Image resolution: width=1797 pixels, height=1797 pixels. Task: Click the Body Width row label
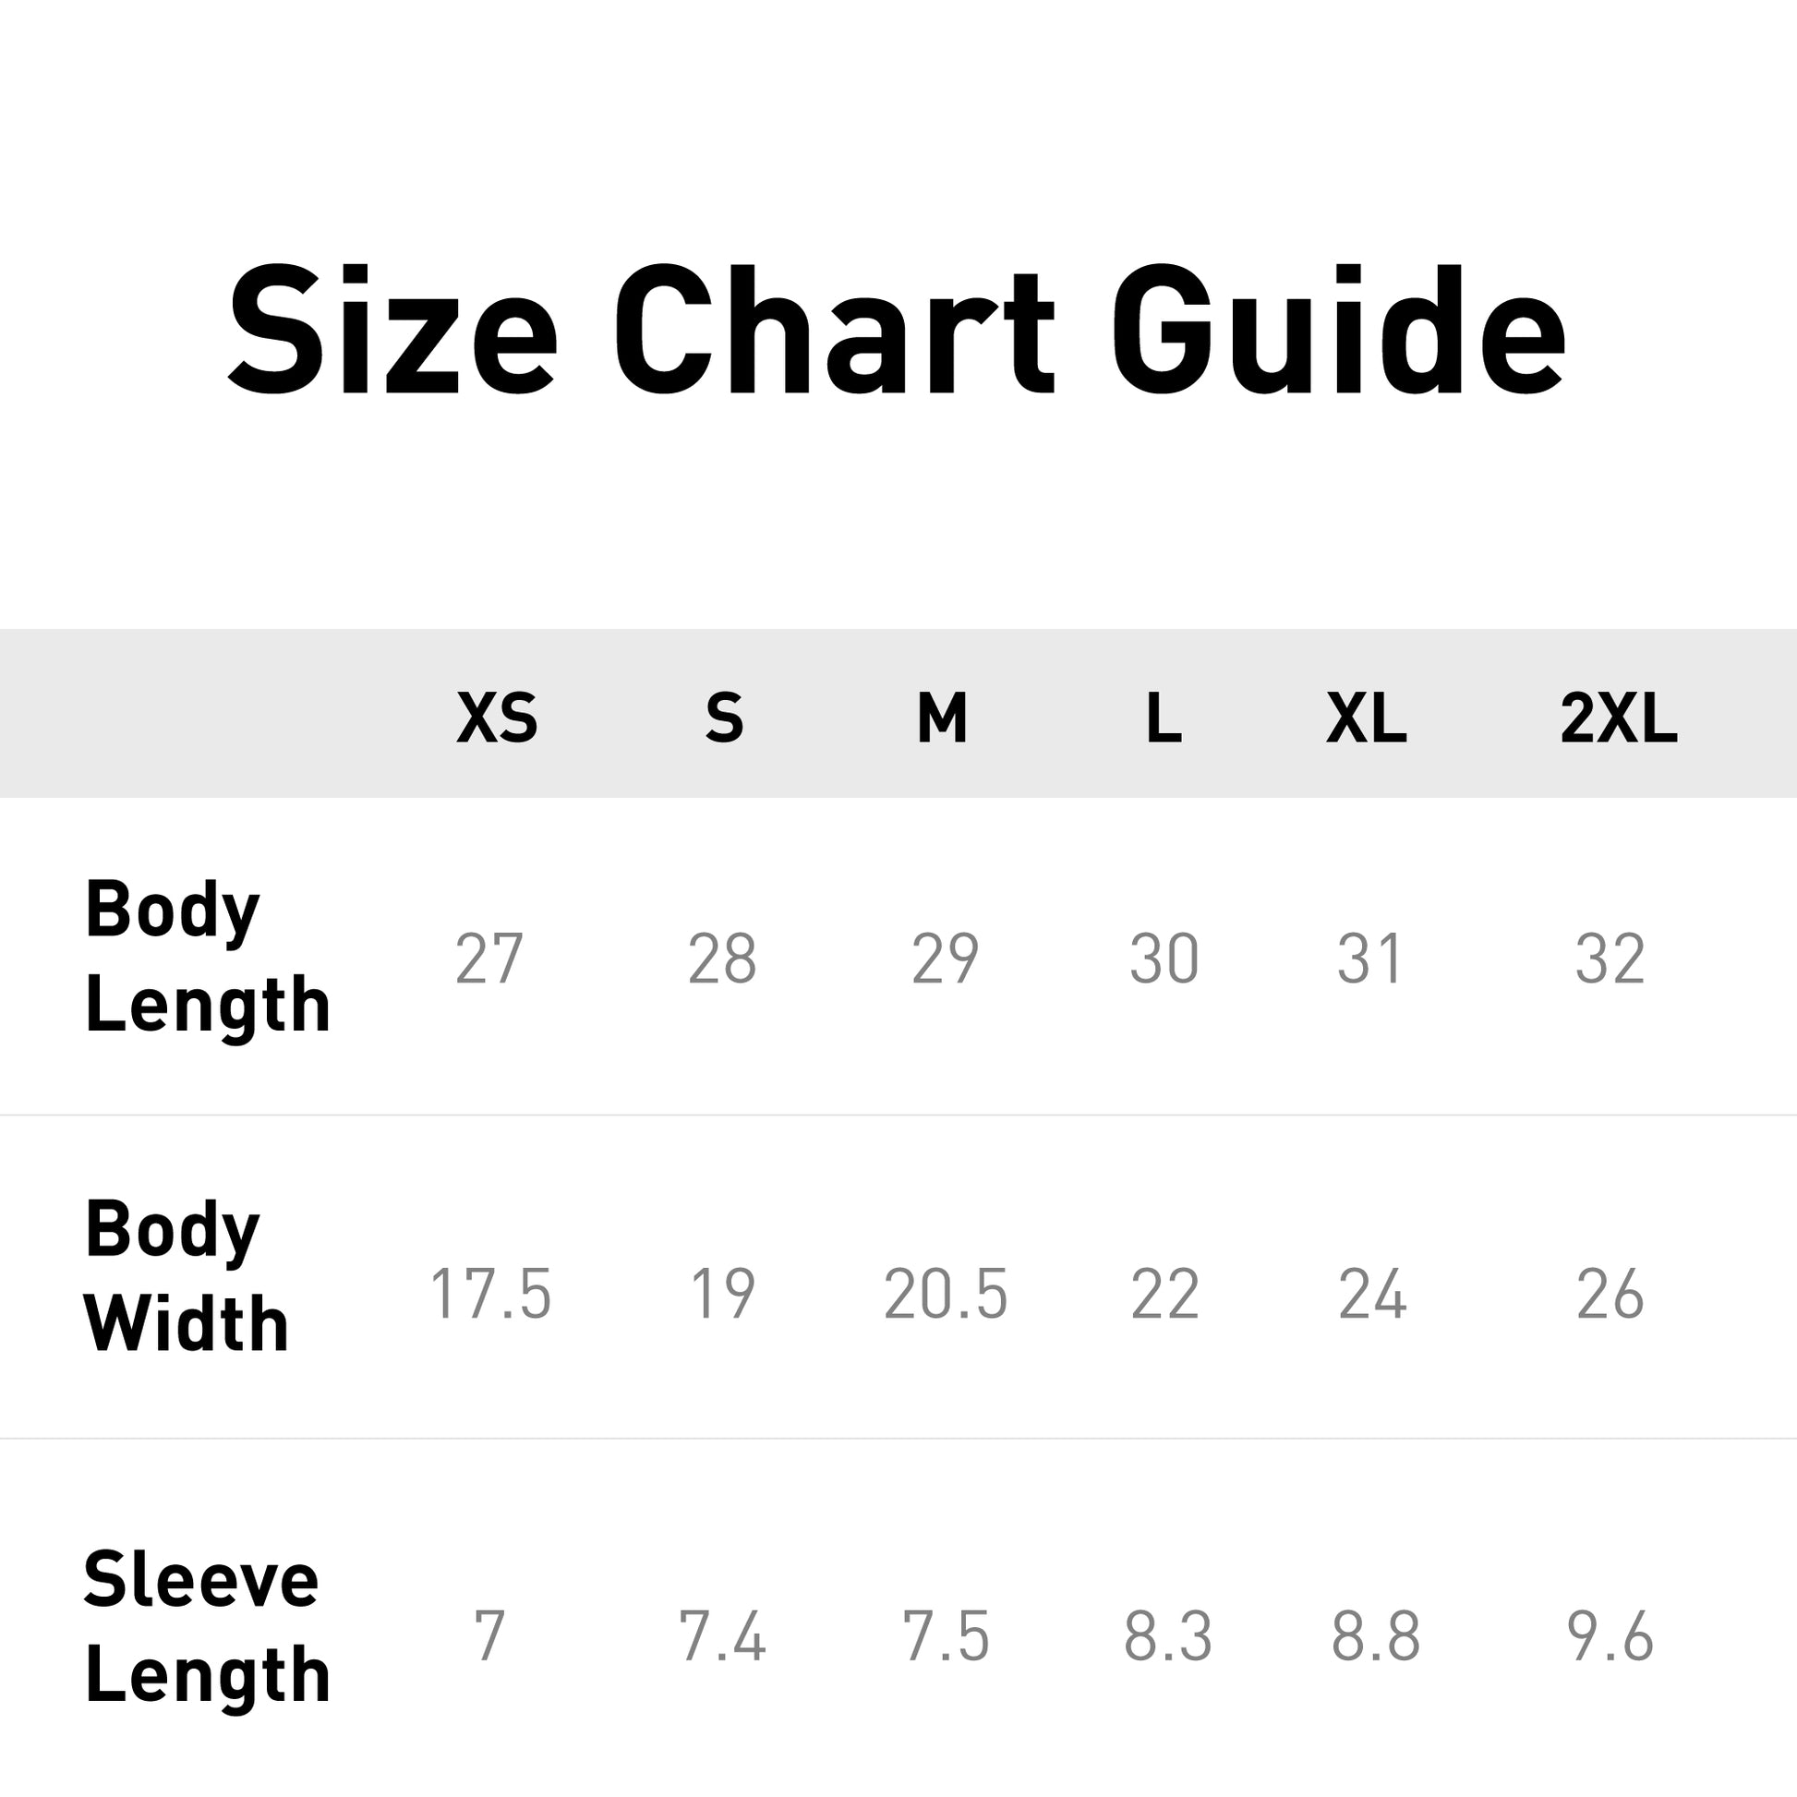point(186,1275)
